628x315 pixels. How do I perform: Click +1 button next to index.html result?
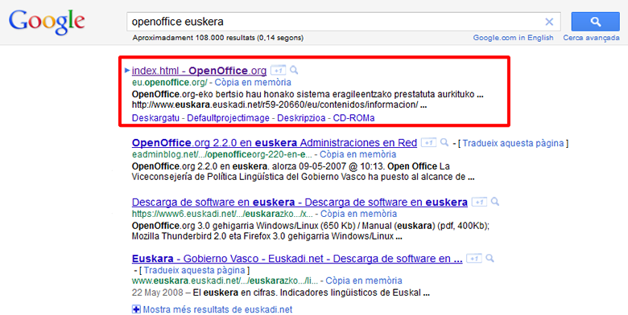[x=278, y=71]
